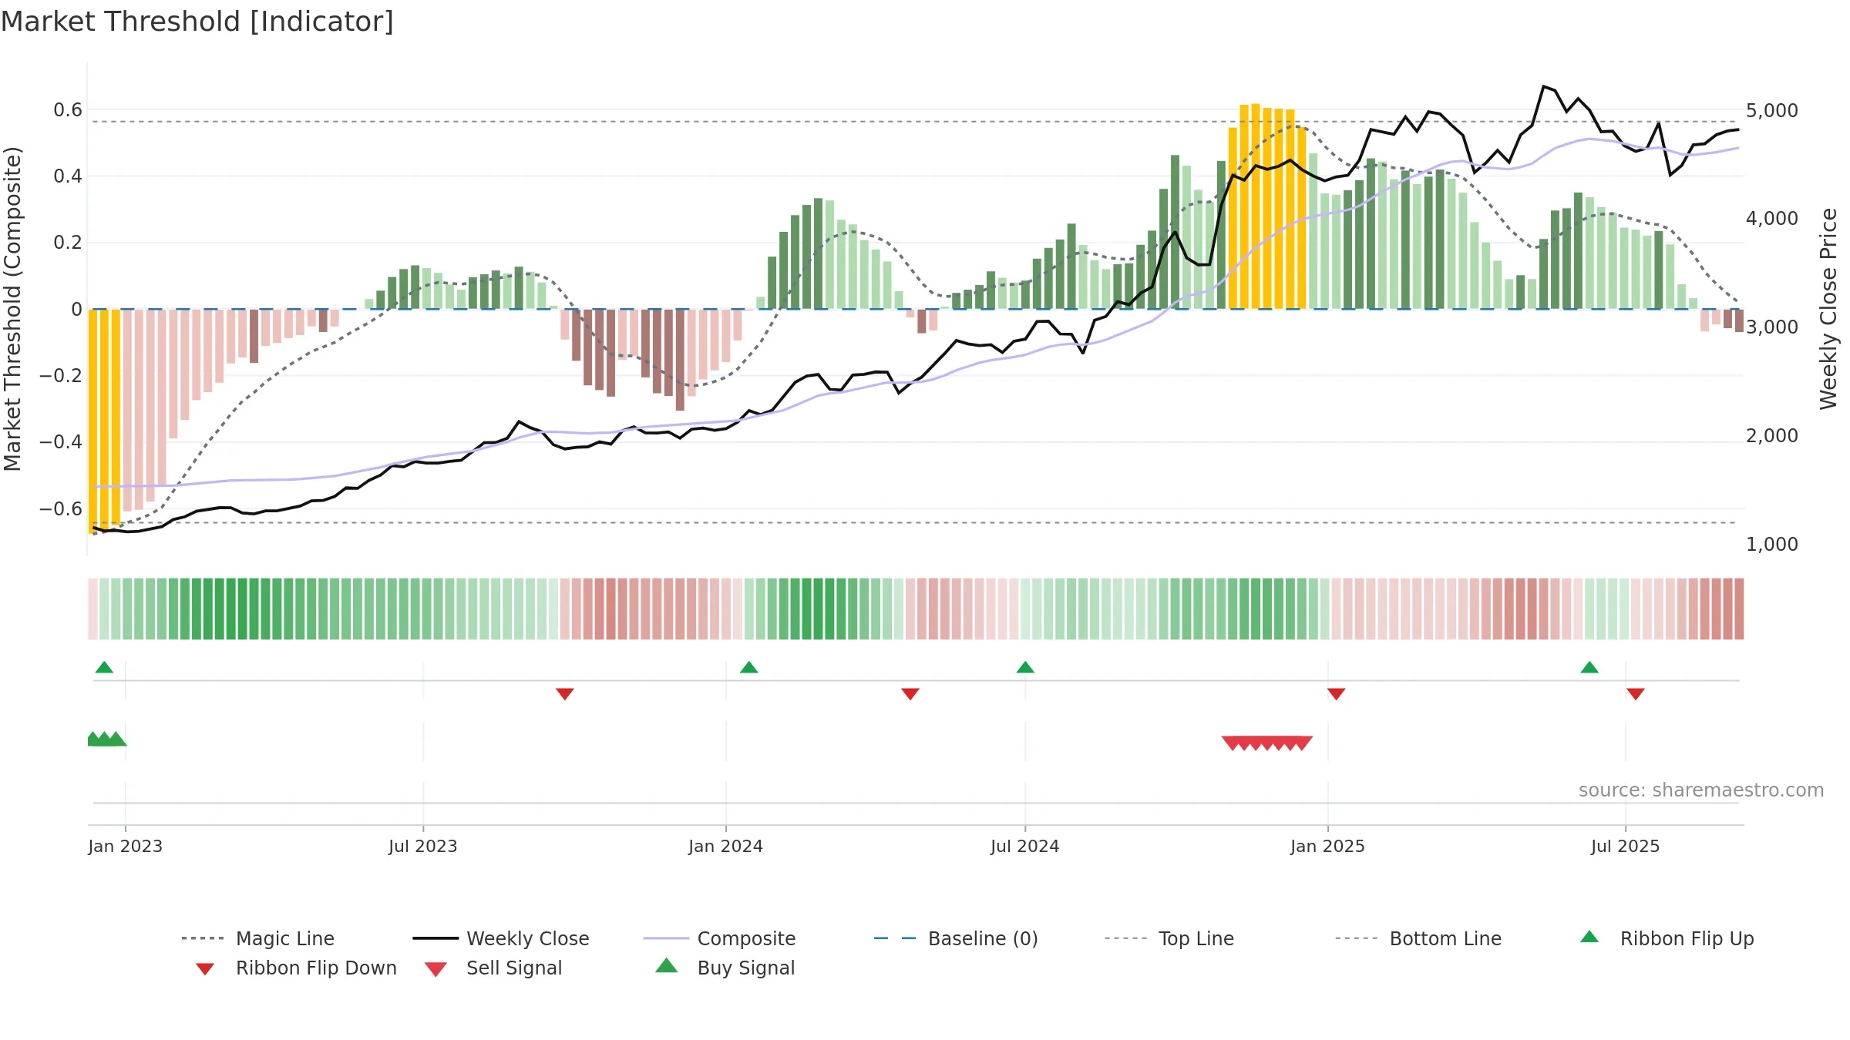Toggle the Baseline (0) legend entry
This screenshot has width=1850, height=1040.
click(x=956, y=938)
